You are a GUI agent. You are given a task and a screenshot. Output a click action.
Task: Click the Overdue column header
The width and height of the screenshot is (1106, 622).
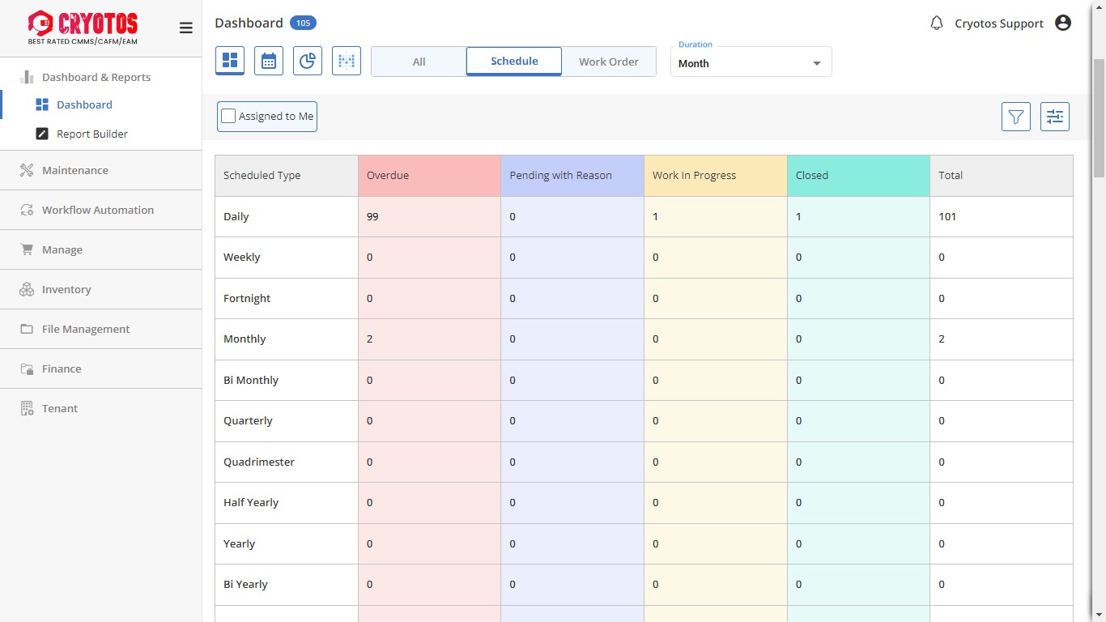coord(429,176)
